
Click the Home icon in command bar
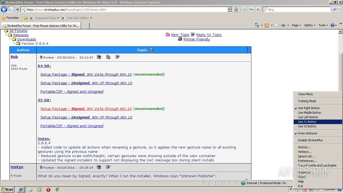point(257,25)
